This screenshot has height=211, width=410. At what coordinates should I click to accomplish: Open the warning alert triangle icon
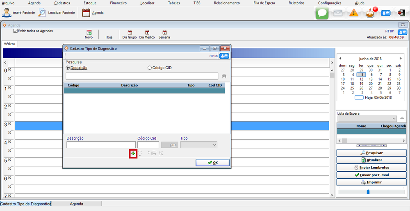click(x=354, y=13)
